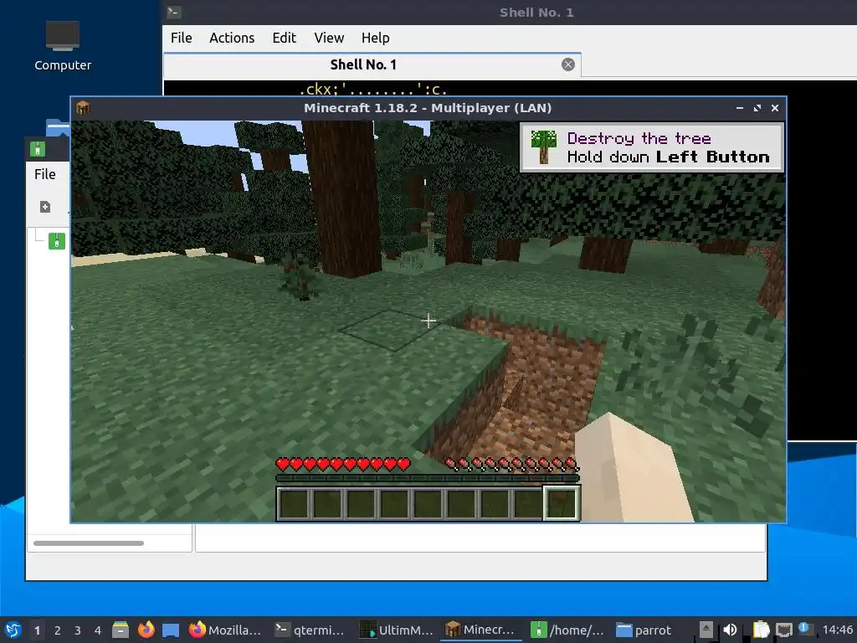Click the folder icon on desktop
Viewport: 857px width, 643px height.
(x=58, y=127)
